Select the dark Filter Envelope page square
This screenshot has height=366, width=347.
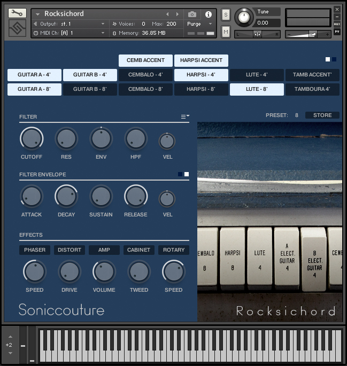click(180, 174)
